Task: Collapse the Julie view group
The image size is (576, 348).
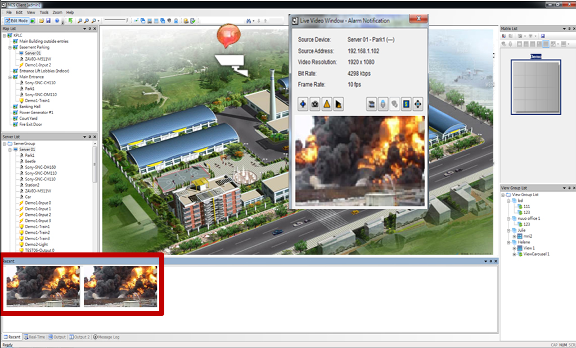Action: [508, 231]
